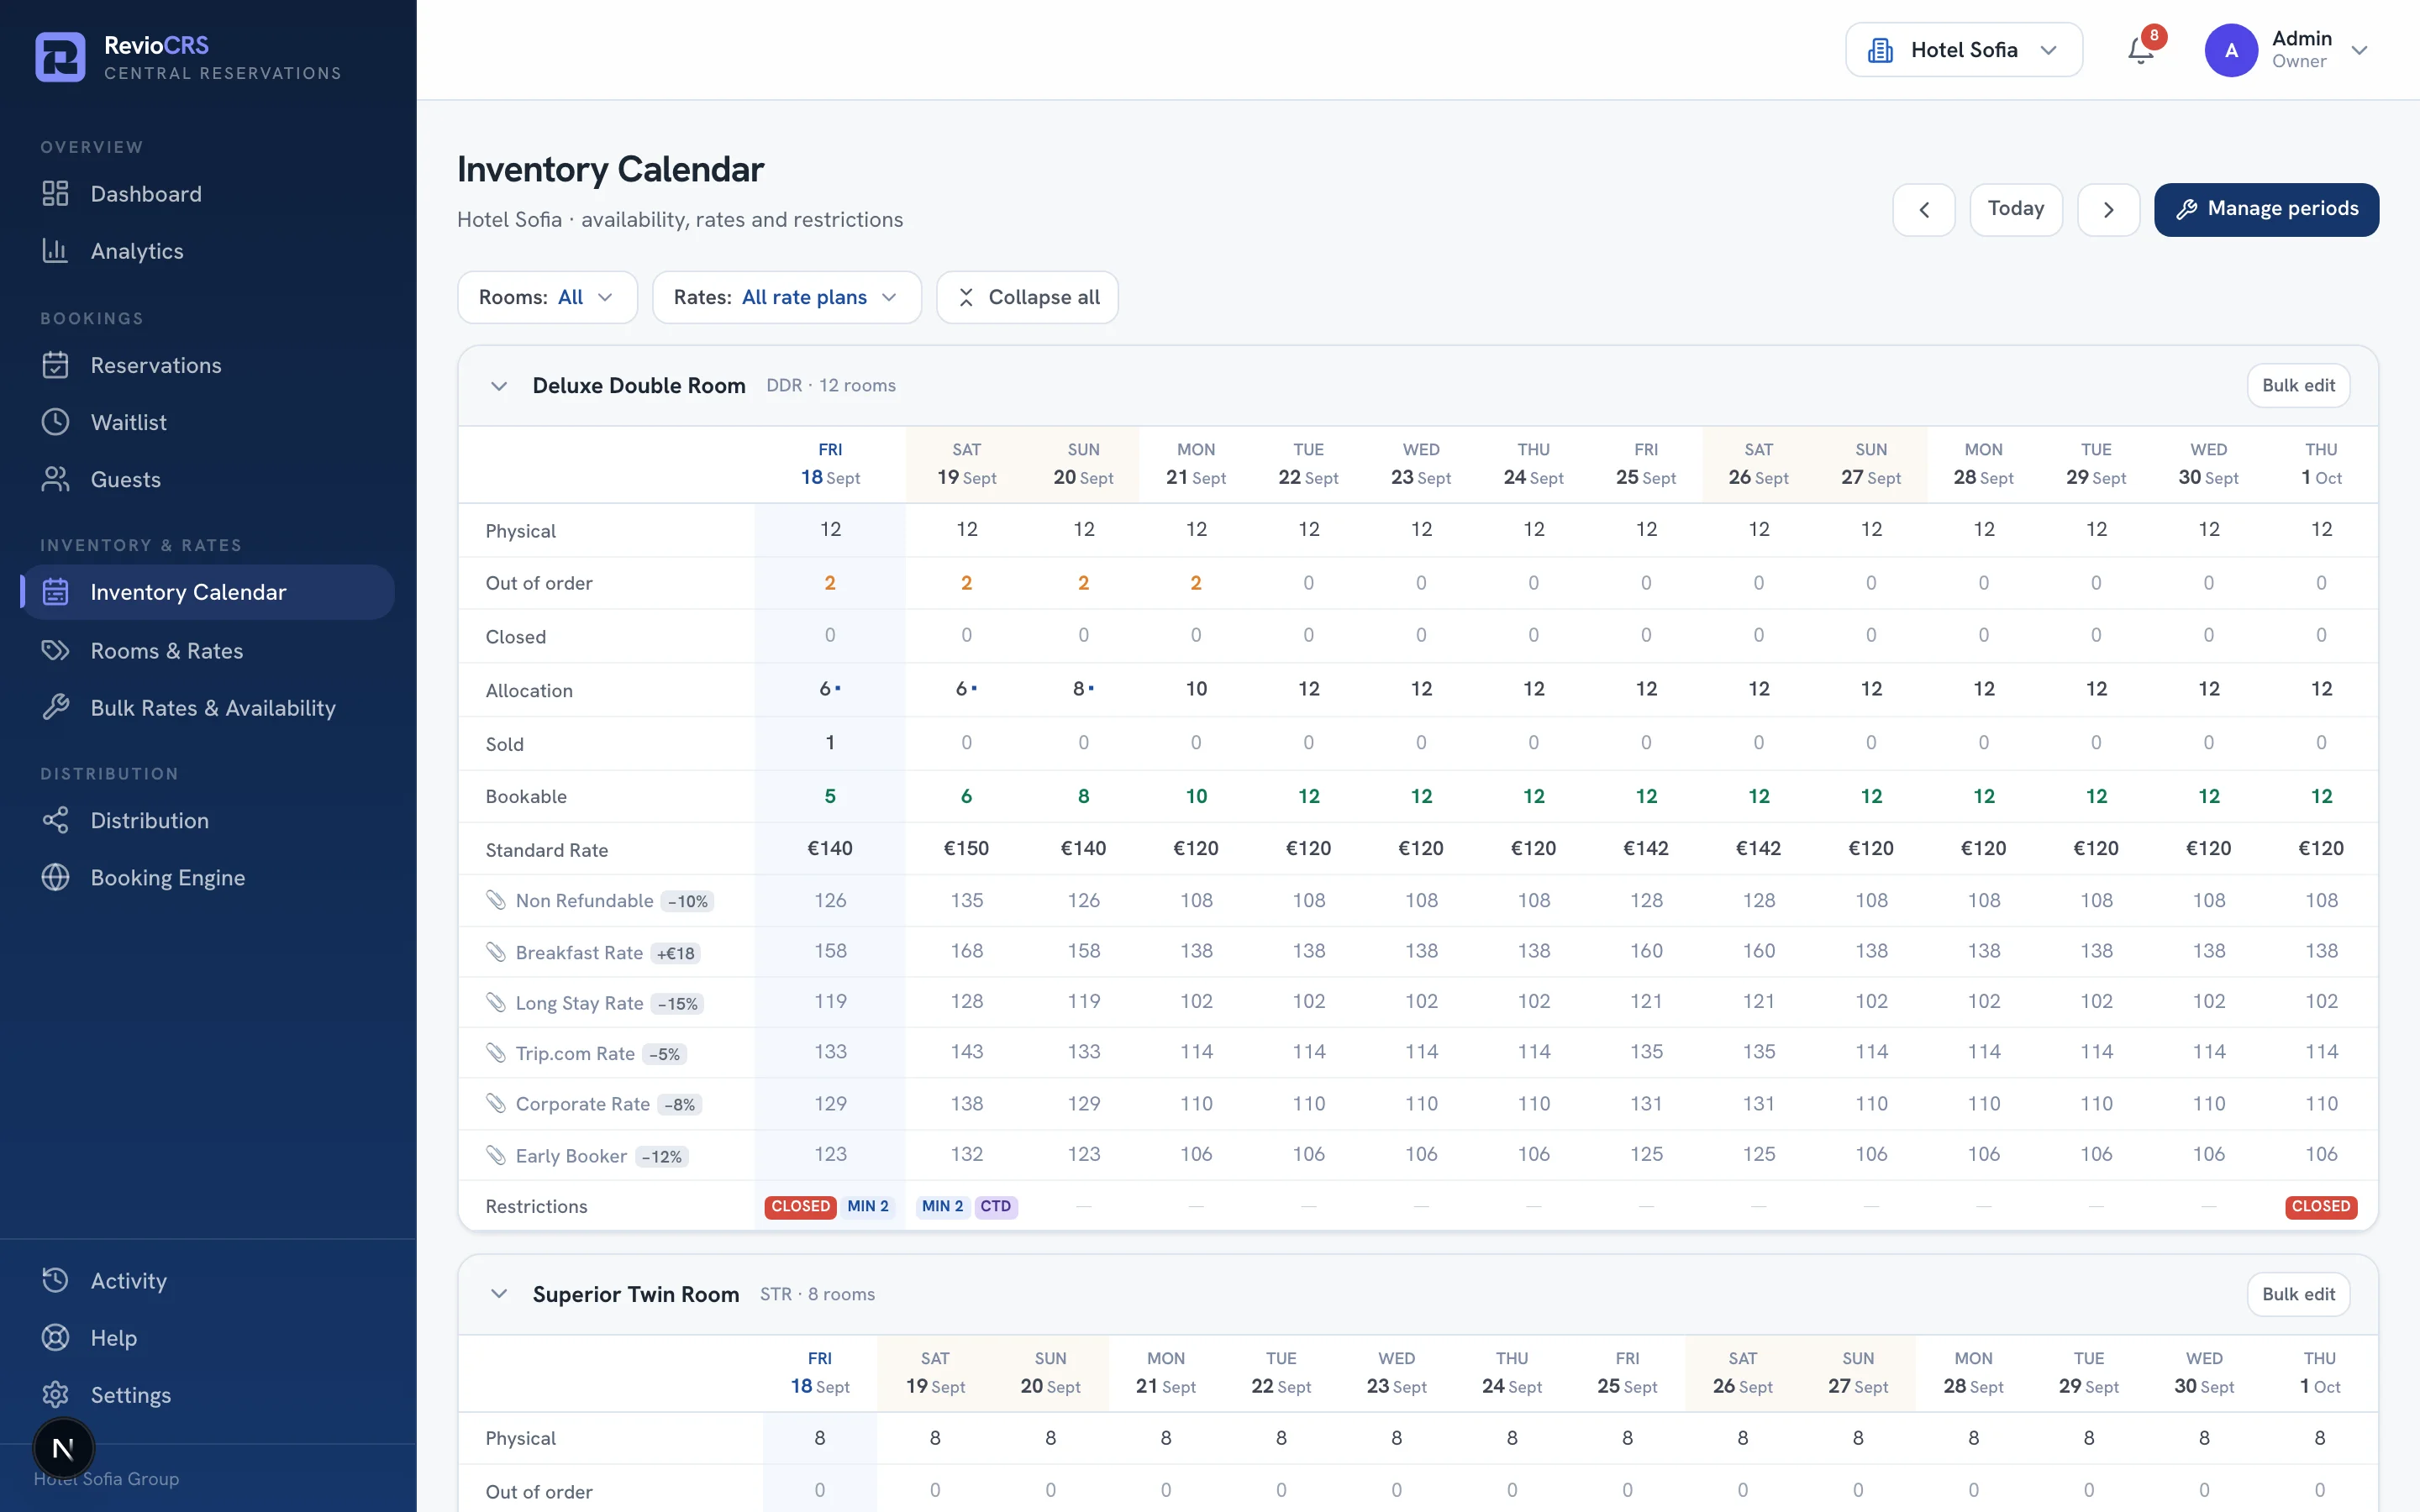2420x1512 pixels.
Task: Open the Help page
Action: (x=207, y=1338)
